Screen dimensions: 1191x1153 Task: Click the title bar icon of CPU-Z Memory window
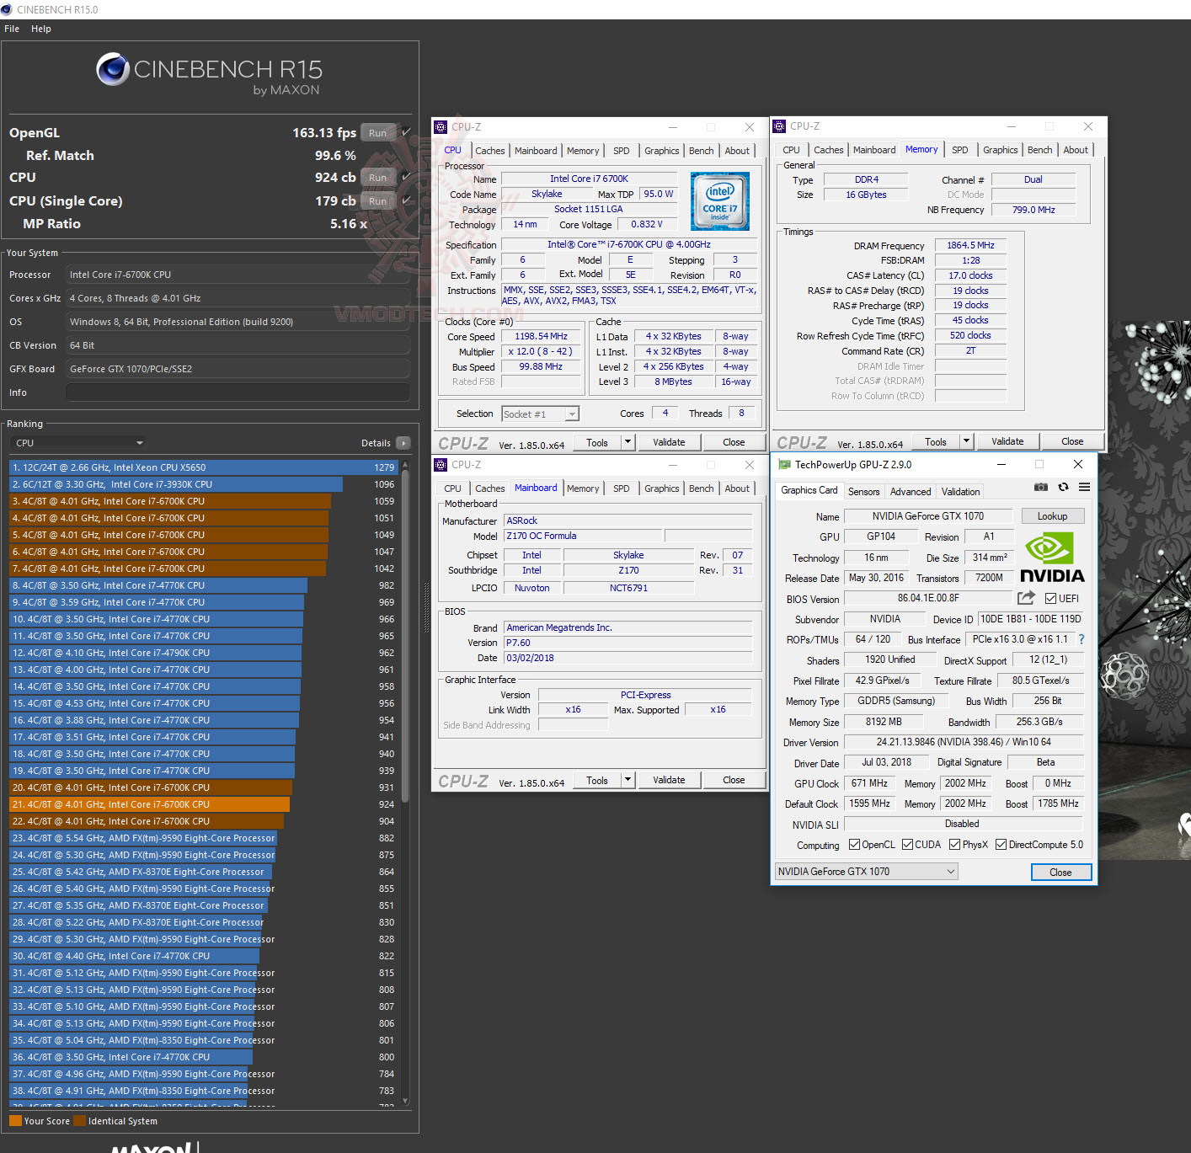[x=779, y=126]
